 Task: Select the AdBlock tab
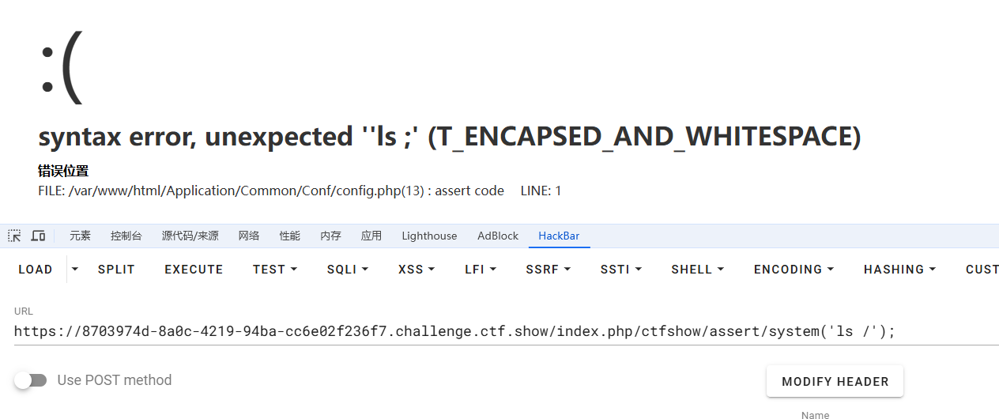click(x=498, y=236)
